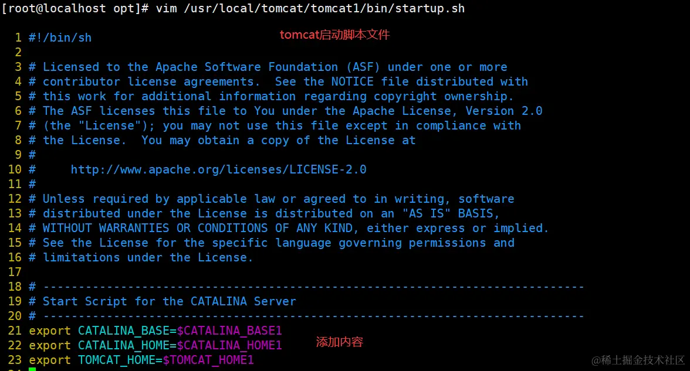Click 'Start Script for the CATALINA Server' comment
The image size is (690, 371).
(169, 301)
